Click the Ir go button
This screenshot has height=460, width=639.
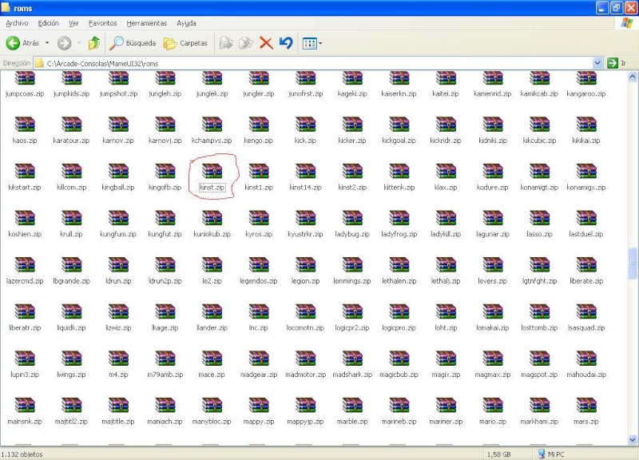coord(617,63)
